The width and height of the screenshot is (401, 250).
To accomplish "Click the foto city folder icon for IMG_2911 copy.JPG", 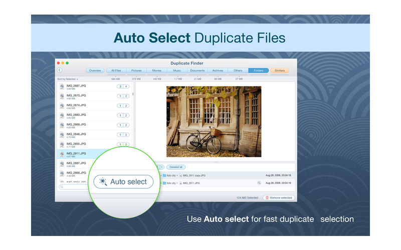I will click(x=165, y=175).
